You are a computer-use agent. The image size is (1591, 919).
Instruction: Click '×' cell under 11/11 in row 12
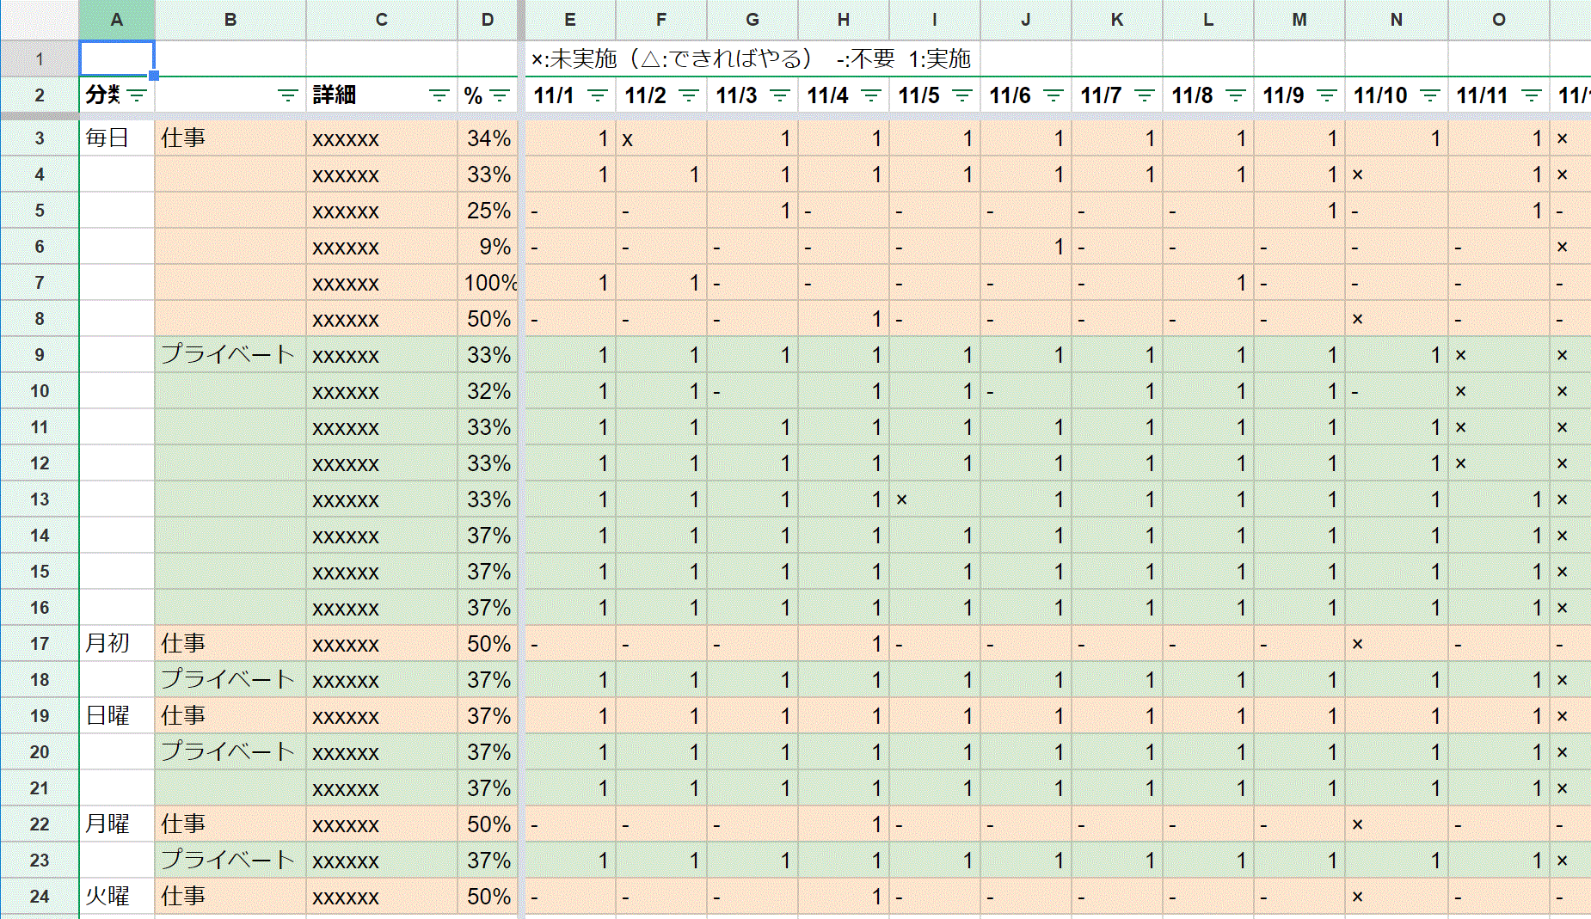click(x=1499, y=463)
